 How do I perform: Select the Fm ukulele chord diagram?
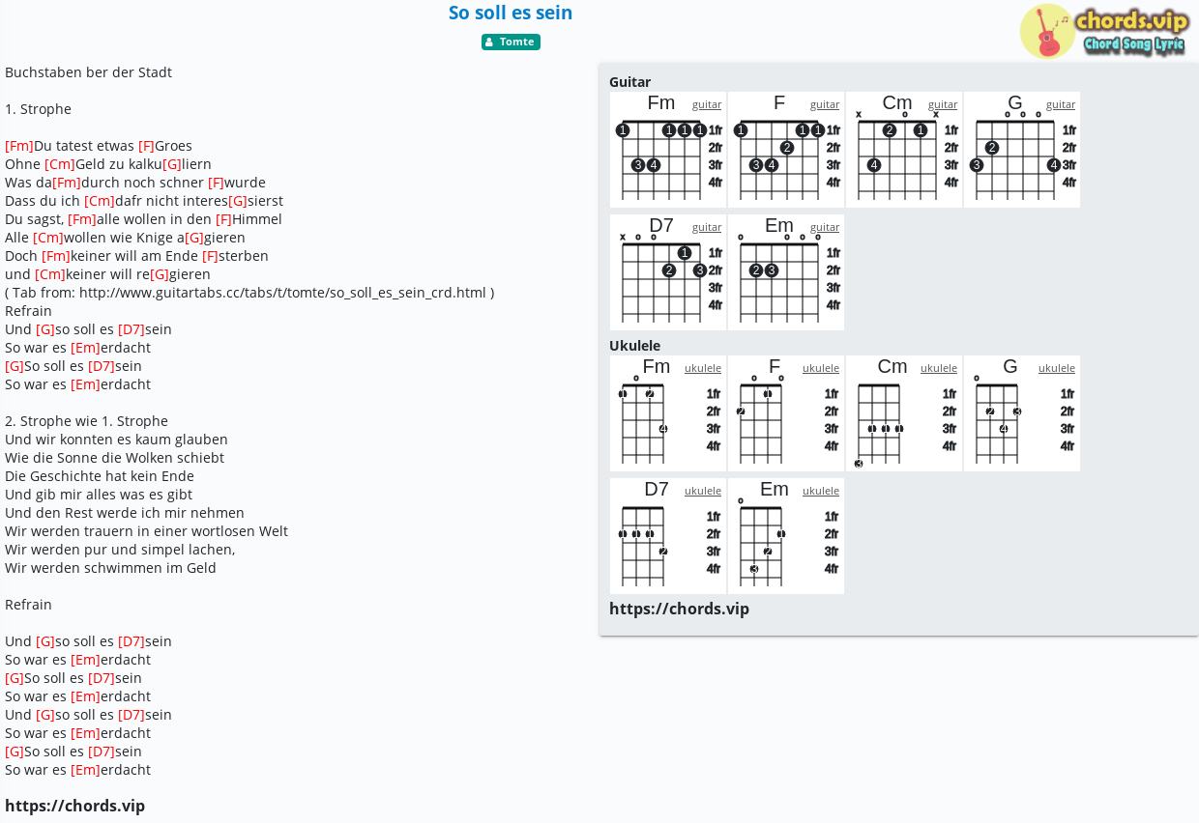point(668,413)
